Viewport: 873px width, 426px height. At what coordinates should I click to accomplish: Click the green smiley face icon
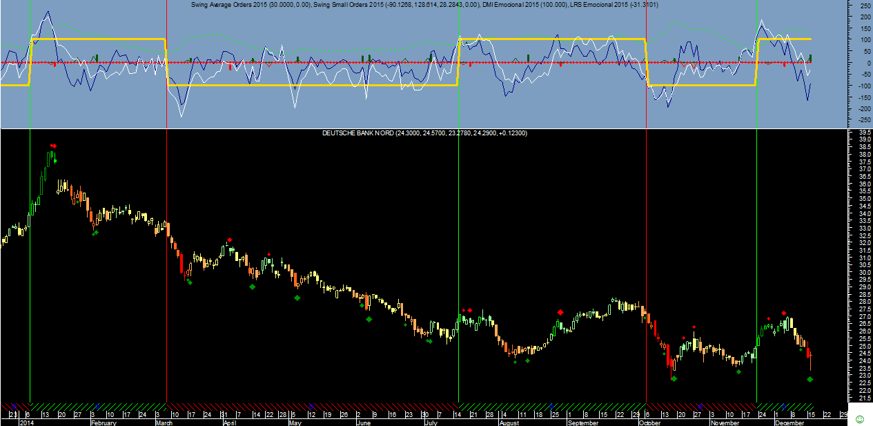(x=859, y=419)
